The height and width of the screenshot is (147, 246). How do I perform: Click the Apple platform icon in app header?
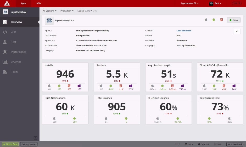click(x=206, y=20)
